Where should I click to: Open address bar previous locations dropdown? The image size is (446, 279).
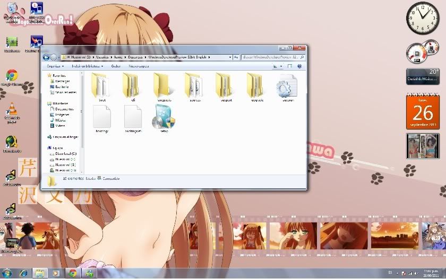(x=230, y=57)
